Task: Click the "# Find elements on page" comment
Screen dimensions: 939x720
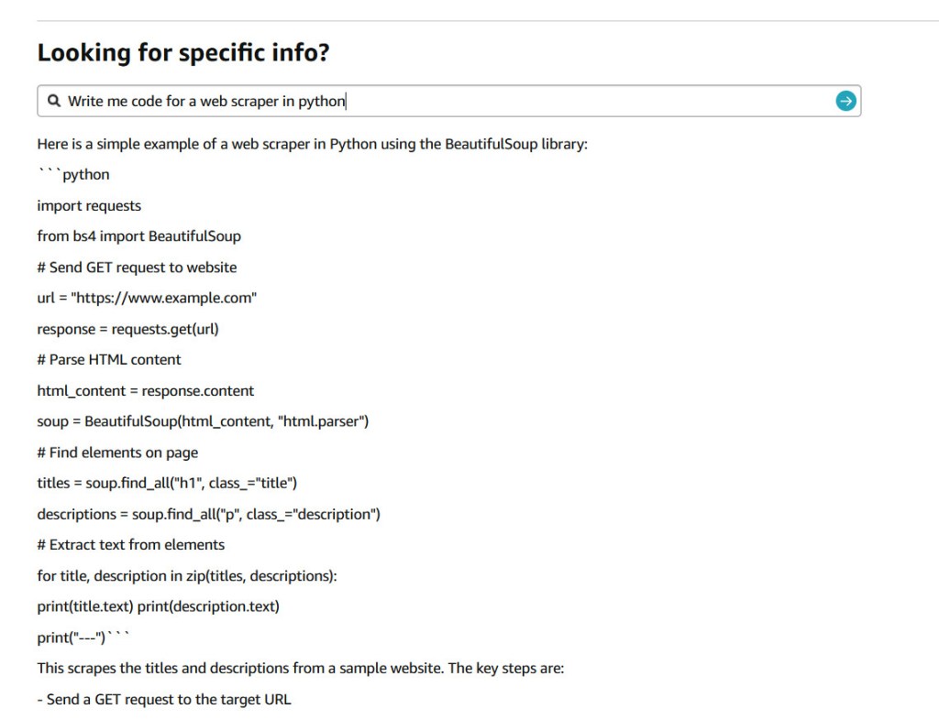Action: pos(117,453)
